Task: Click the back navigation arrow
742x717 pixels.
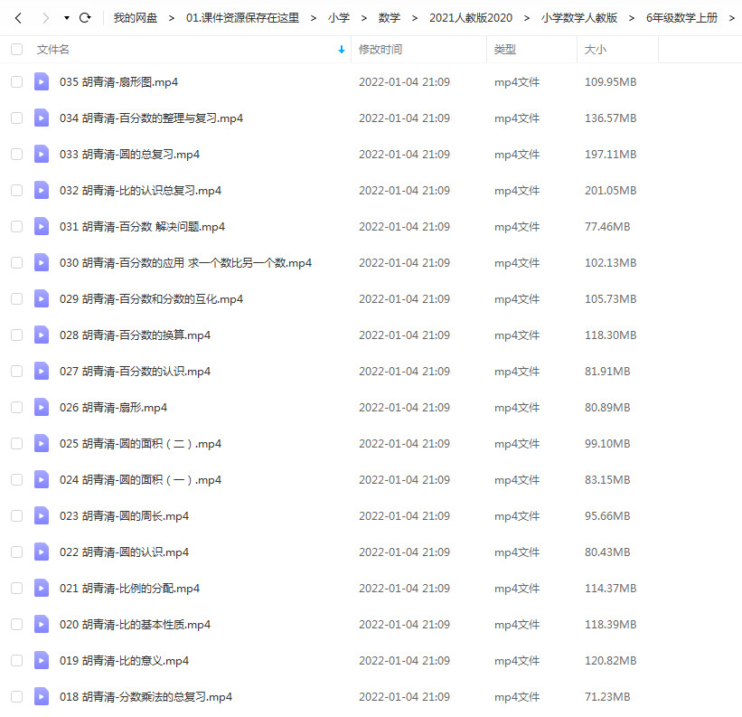Action: (x=18, y=18)
